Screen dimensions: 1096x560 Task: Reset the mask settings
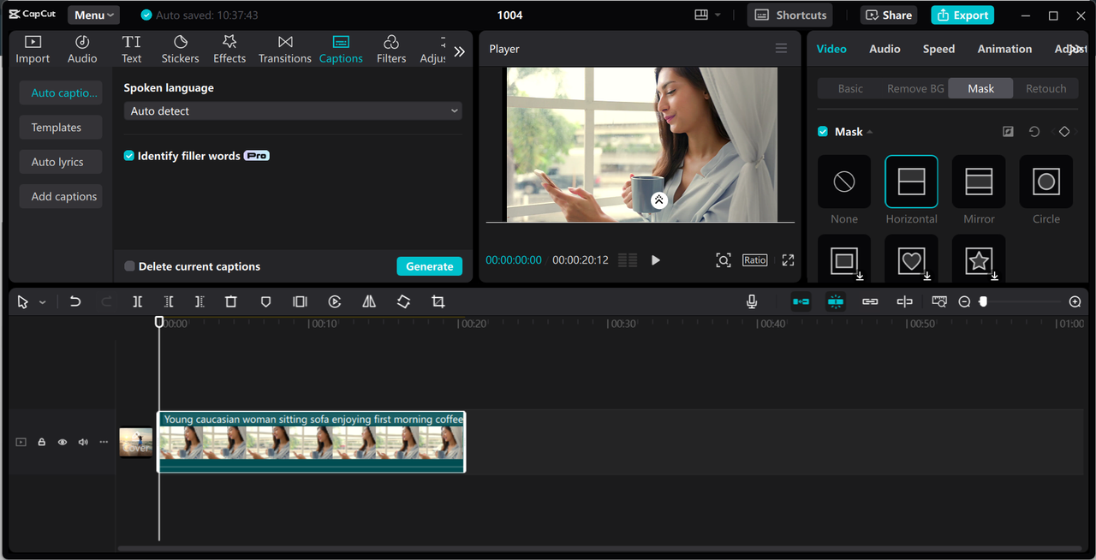click(1034, 132)
